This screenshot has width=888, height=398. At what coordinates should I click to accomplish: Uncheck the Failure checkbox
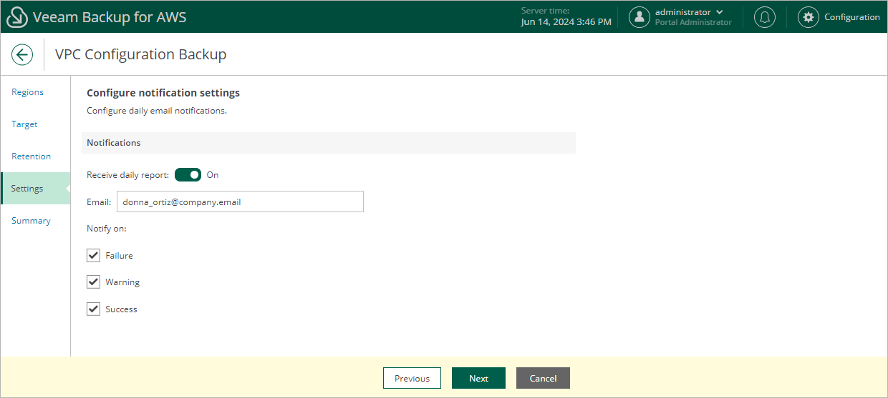93,255
